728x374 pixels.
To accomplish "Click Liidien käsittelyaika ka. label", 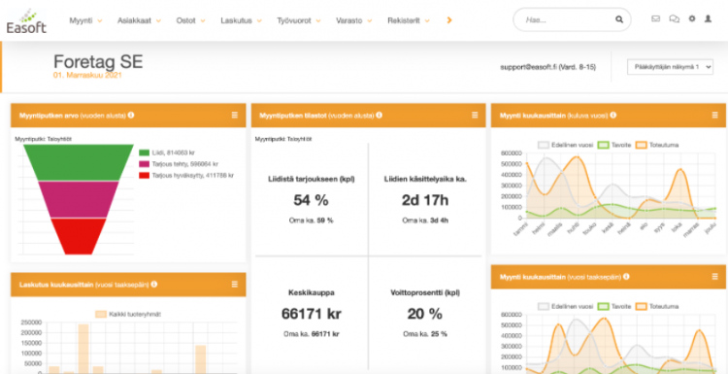I will 425,179.
